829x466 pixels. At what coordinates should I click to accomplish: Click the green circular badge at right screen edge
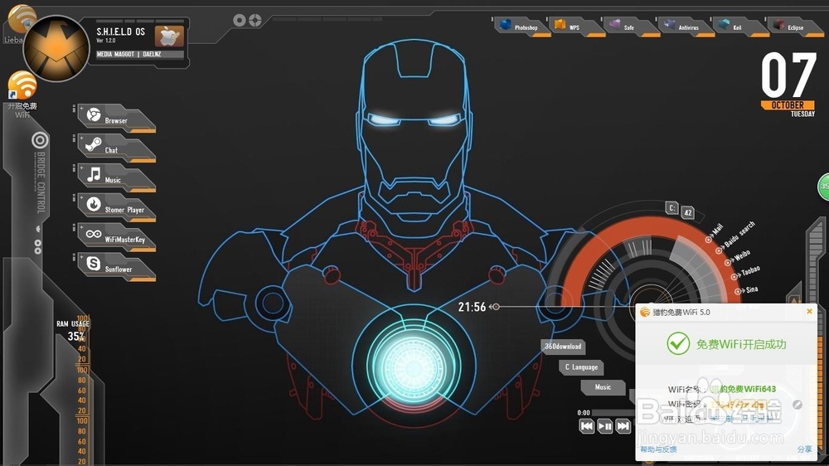tap(823, 187)
